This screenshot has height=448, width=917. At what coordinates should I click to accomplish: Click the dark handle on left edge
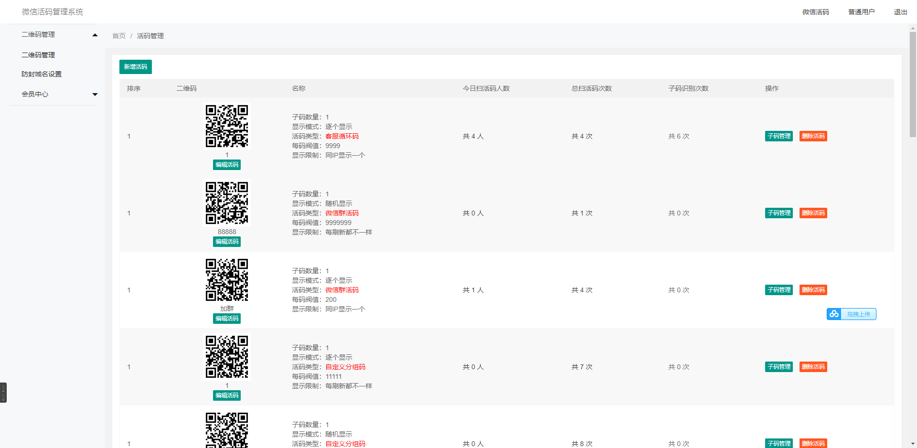(x=3, y=393)
